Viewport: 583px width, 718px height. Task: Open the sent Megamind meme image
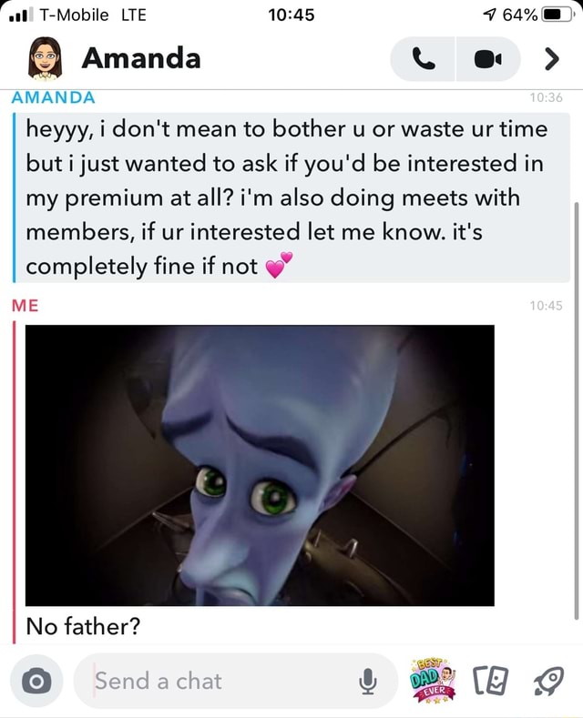pos(260,466)
